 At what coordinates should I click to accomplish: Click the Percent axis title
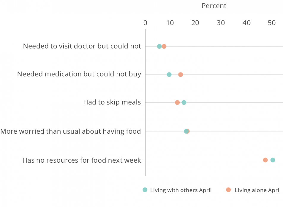(x=214, y=6)
